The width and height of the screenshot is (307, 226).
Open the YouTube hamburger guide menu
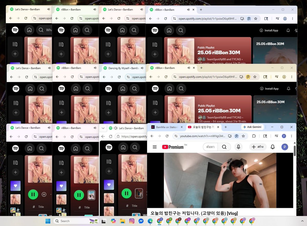point(155,147)
